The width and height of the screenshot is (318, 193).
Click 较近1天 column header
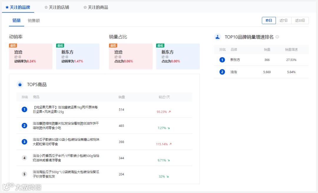pos(164,97)
